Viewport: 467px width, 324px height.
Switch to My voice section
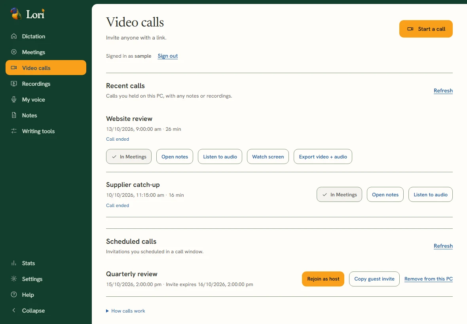[46, 100]
